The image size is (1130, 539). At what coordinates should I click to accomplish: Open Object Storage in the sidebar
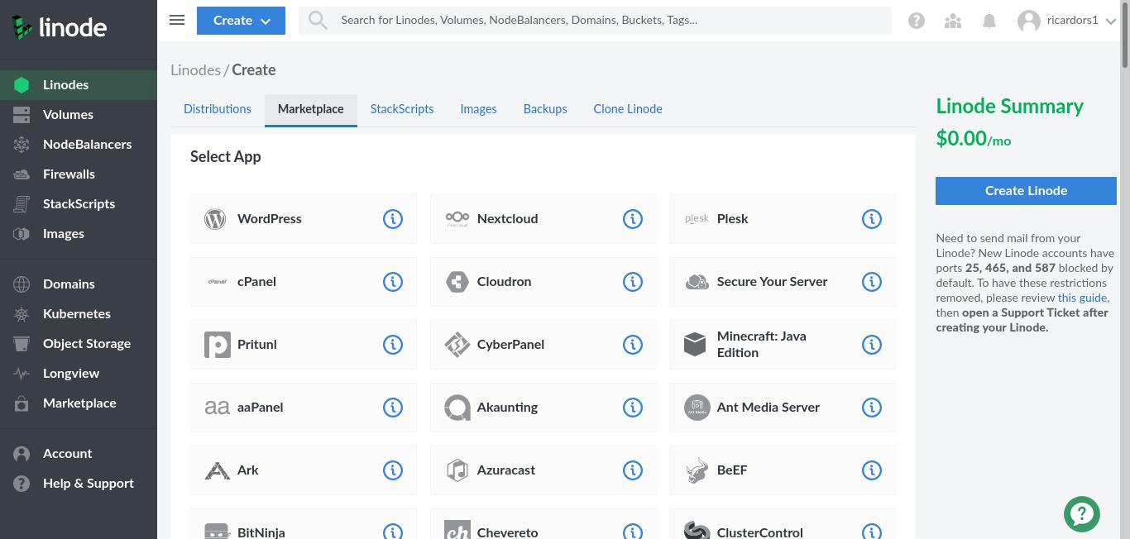[79, 344]
